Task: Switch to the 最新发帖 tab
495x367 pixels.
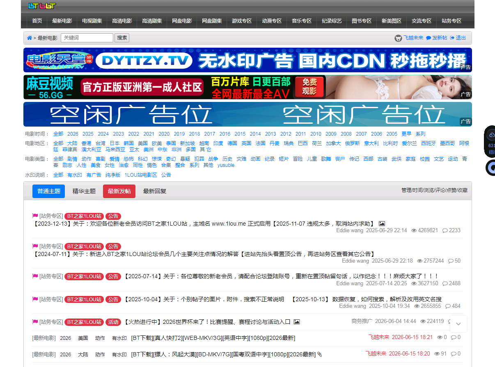Action: (x=119, y=191)
